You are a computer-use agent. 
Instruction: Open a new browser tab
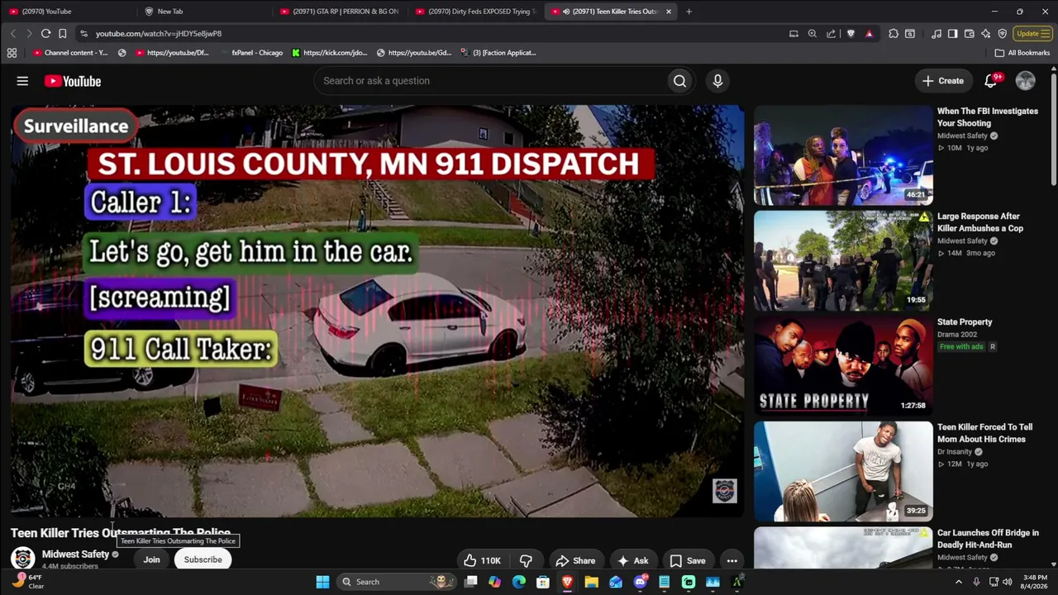(689, 12)
